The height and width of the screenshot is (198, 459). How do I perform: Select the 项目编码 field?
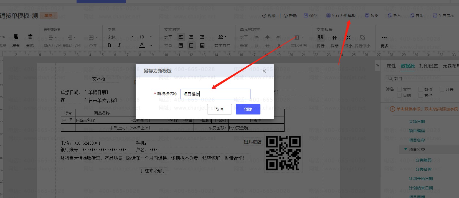[x=417, y=131]
